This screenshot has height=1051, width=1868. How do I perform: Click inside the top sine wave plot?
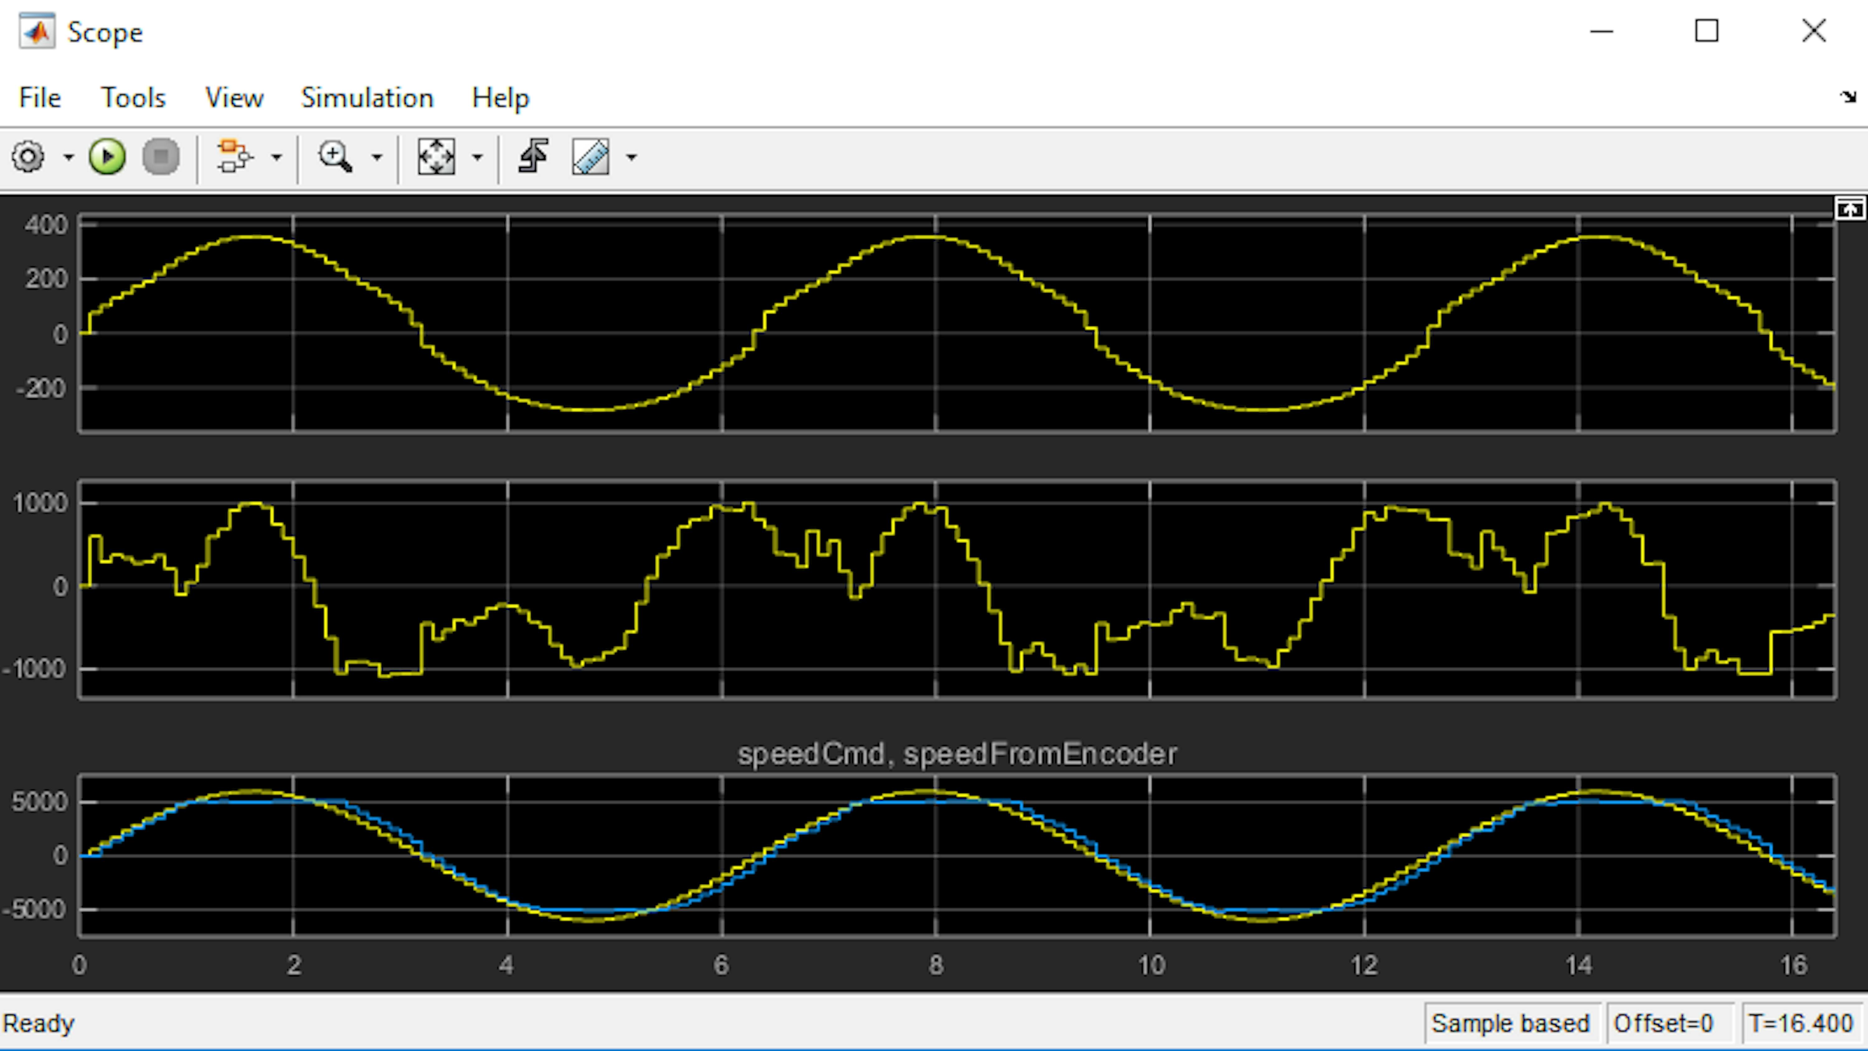click(957, 324)
